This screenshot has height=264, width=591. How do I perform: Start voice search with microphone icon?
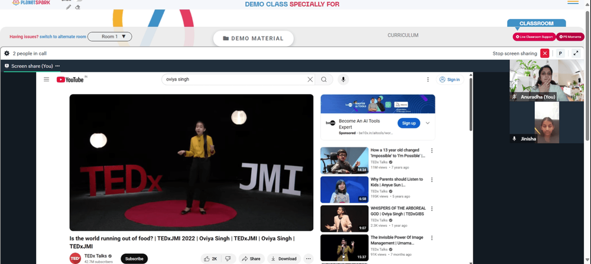tap(343, 80)
